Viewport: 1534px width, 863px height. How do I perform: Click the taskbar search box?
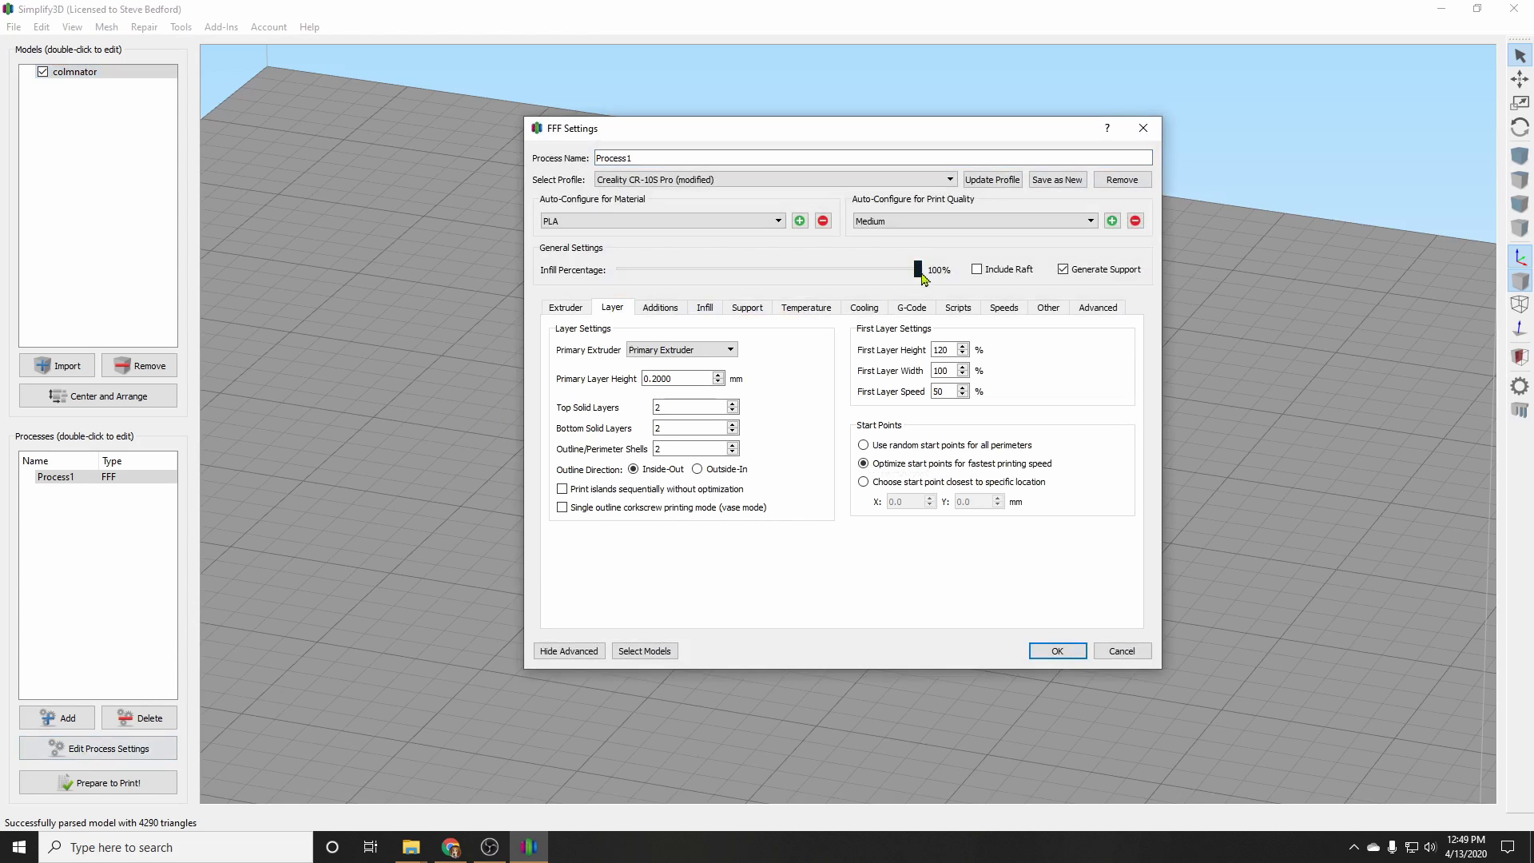click(x=176, y=847)
